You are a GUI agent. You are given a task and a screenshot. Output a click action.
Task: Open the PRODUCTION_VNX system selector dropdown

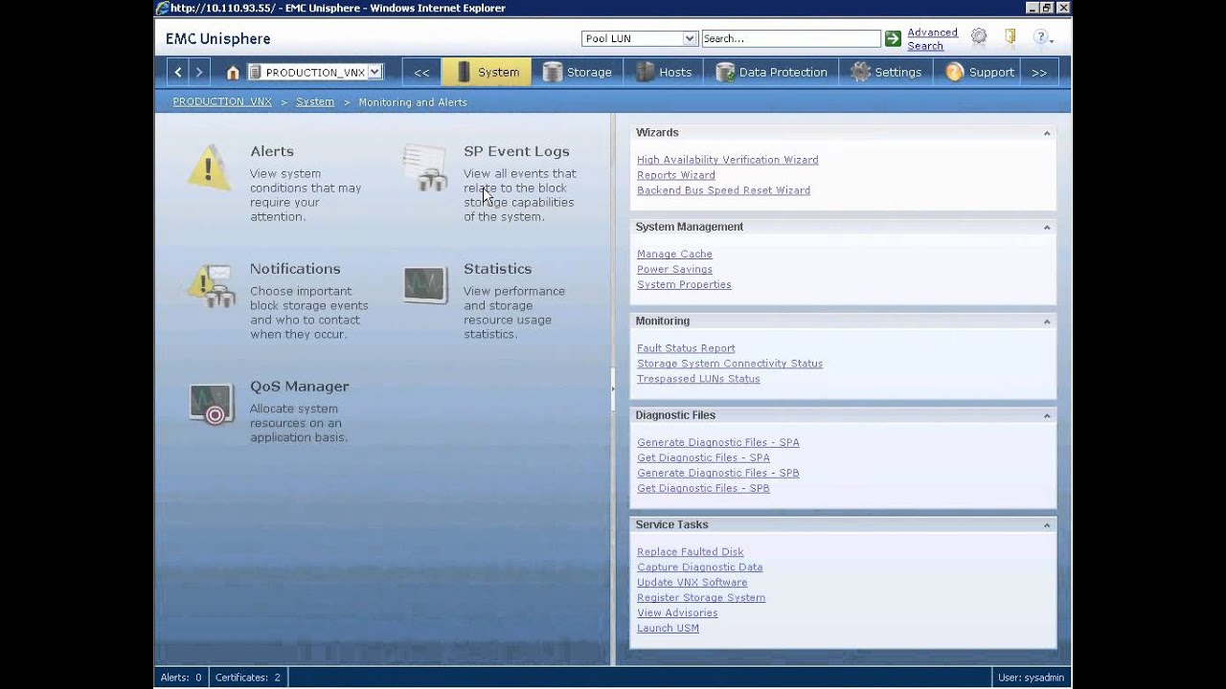315,72
